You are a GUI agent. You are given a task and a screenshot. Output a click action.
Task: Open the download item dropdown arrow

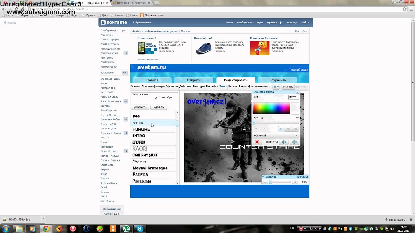43,219
